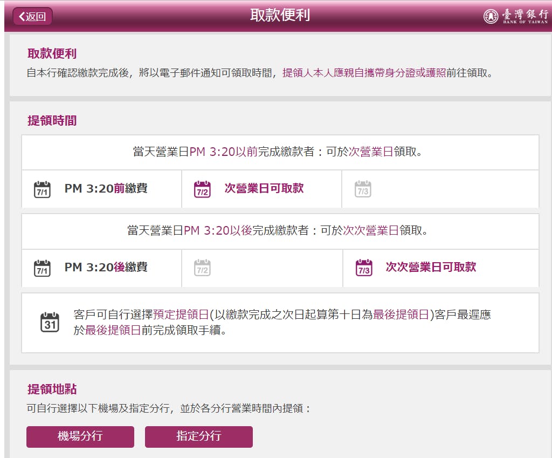Click the 次營業日可取款 purple label
552x458 pixels.
[264, 189]
